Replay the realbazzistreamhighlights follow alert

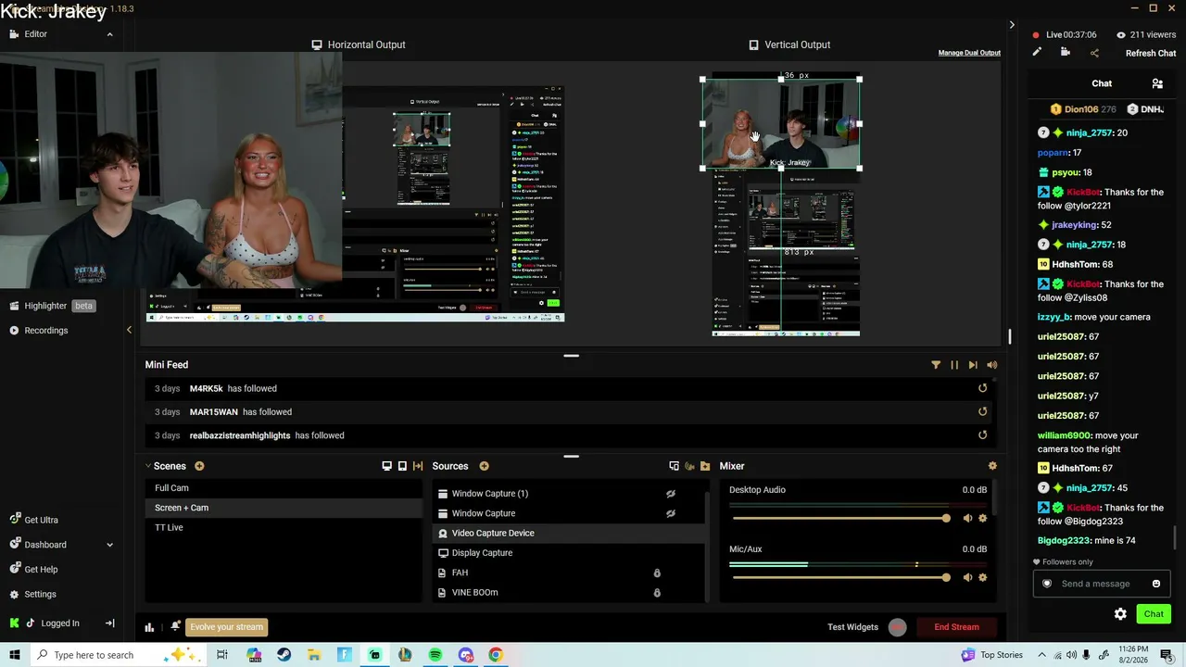tap(983, 435)
